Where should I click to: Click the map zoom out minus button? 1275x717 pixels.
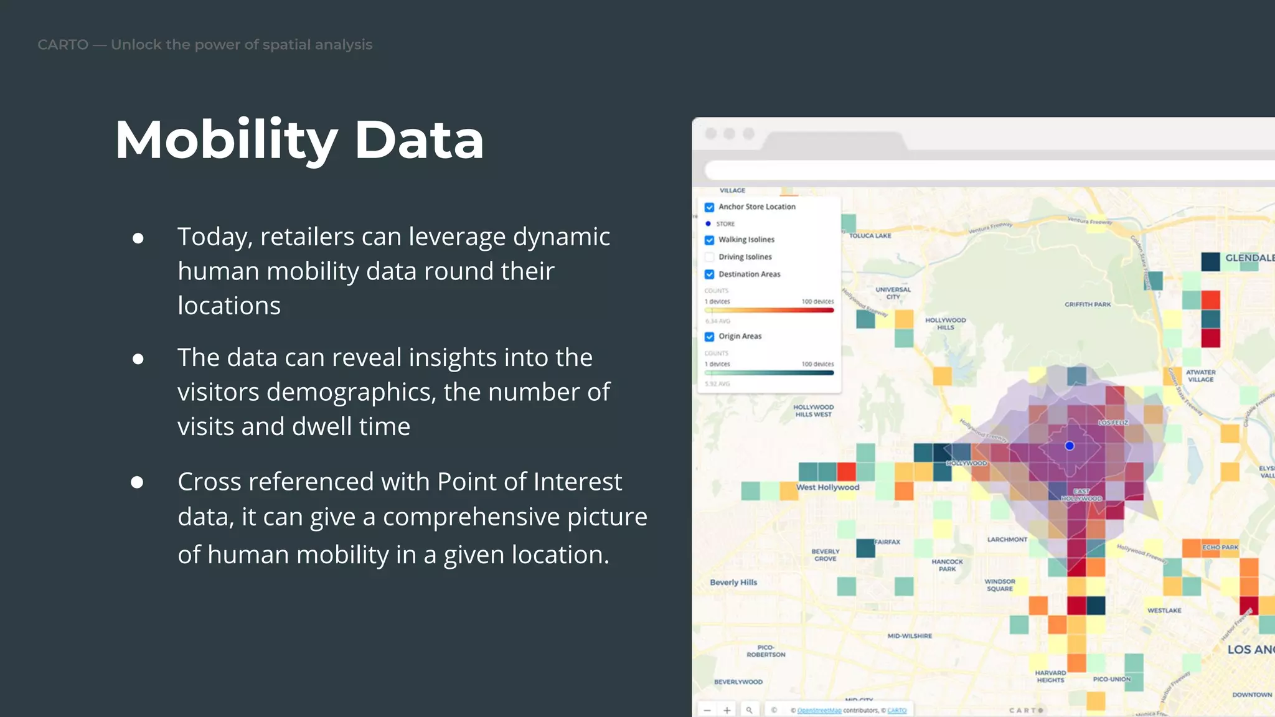tap(707, 710)
